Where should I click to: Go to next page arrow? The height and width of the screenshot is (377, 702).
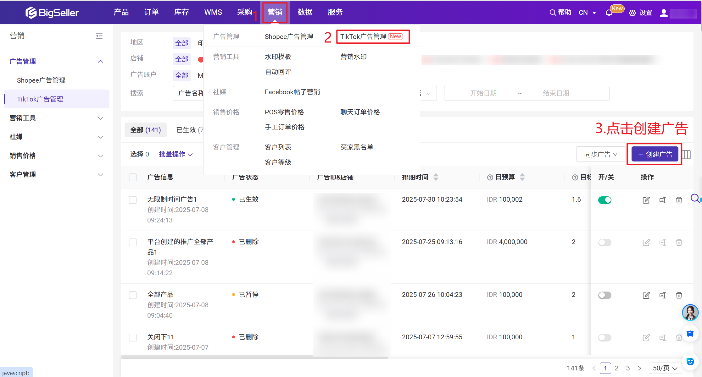click(639, 368)
